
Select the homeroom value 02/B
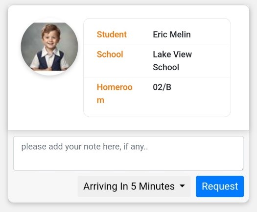(162, 87)
